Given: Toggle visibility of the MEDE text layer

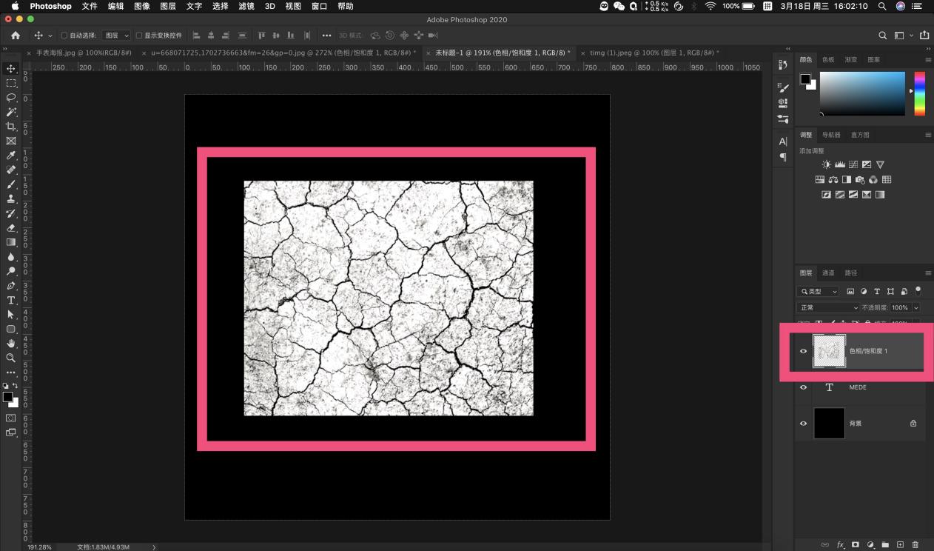Looking at the screenshot, I should (x=804, y=387).
